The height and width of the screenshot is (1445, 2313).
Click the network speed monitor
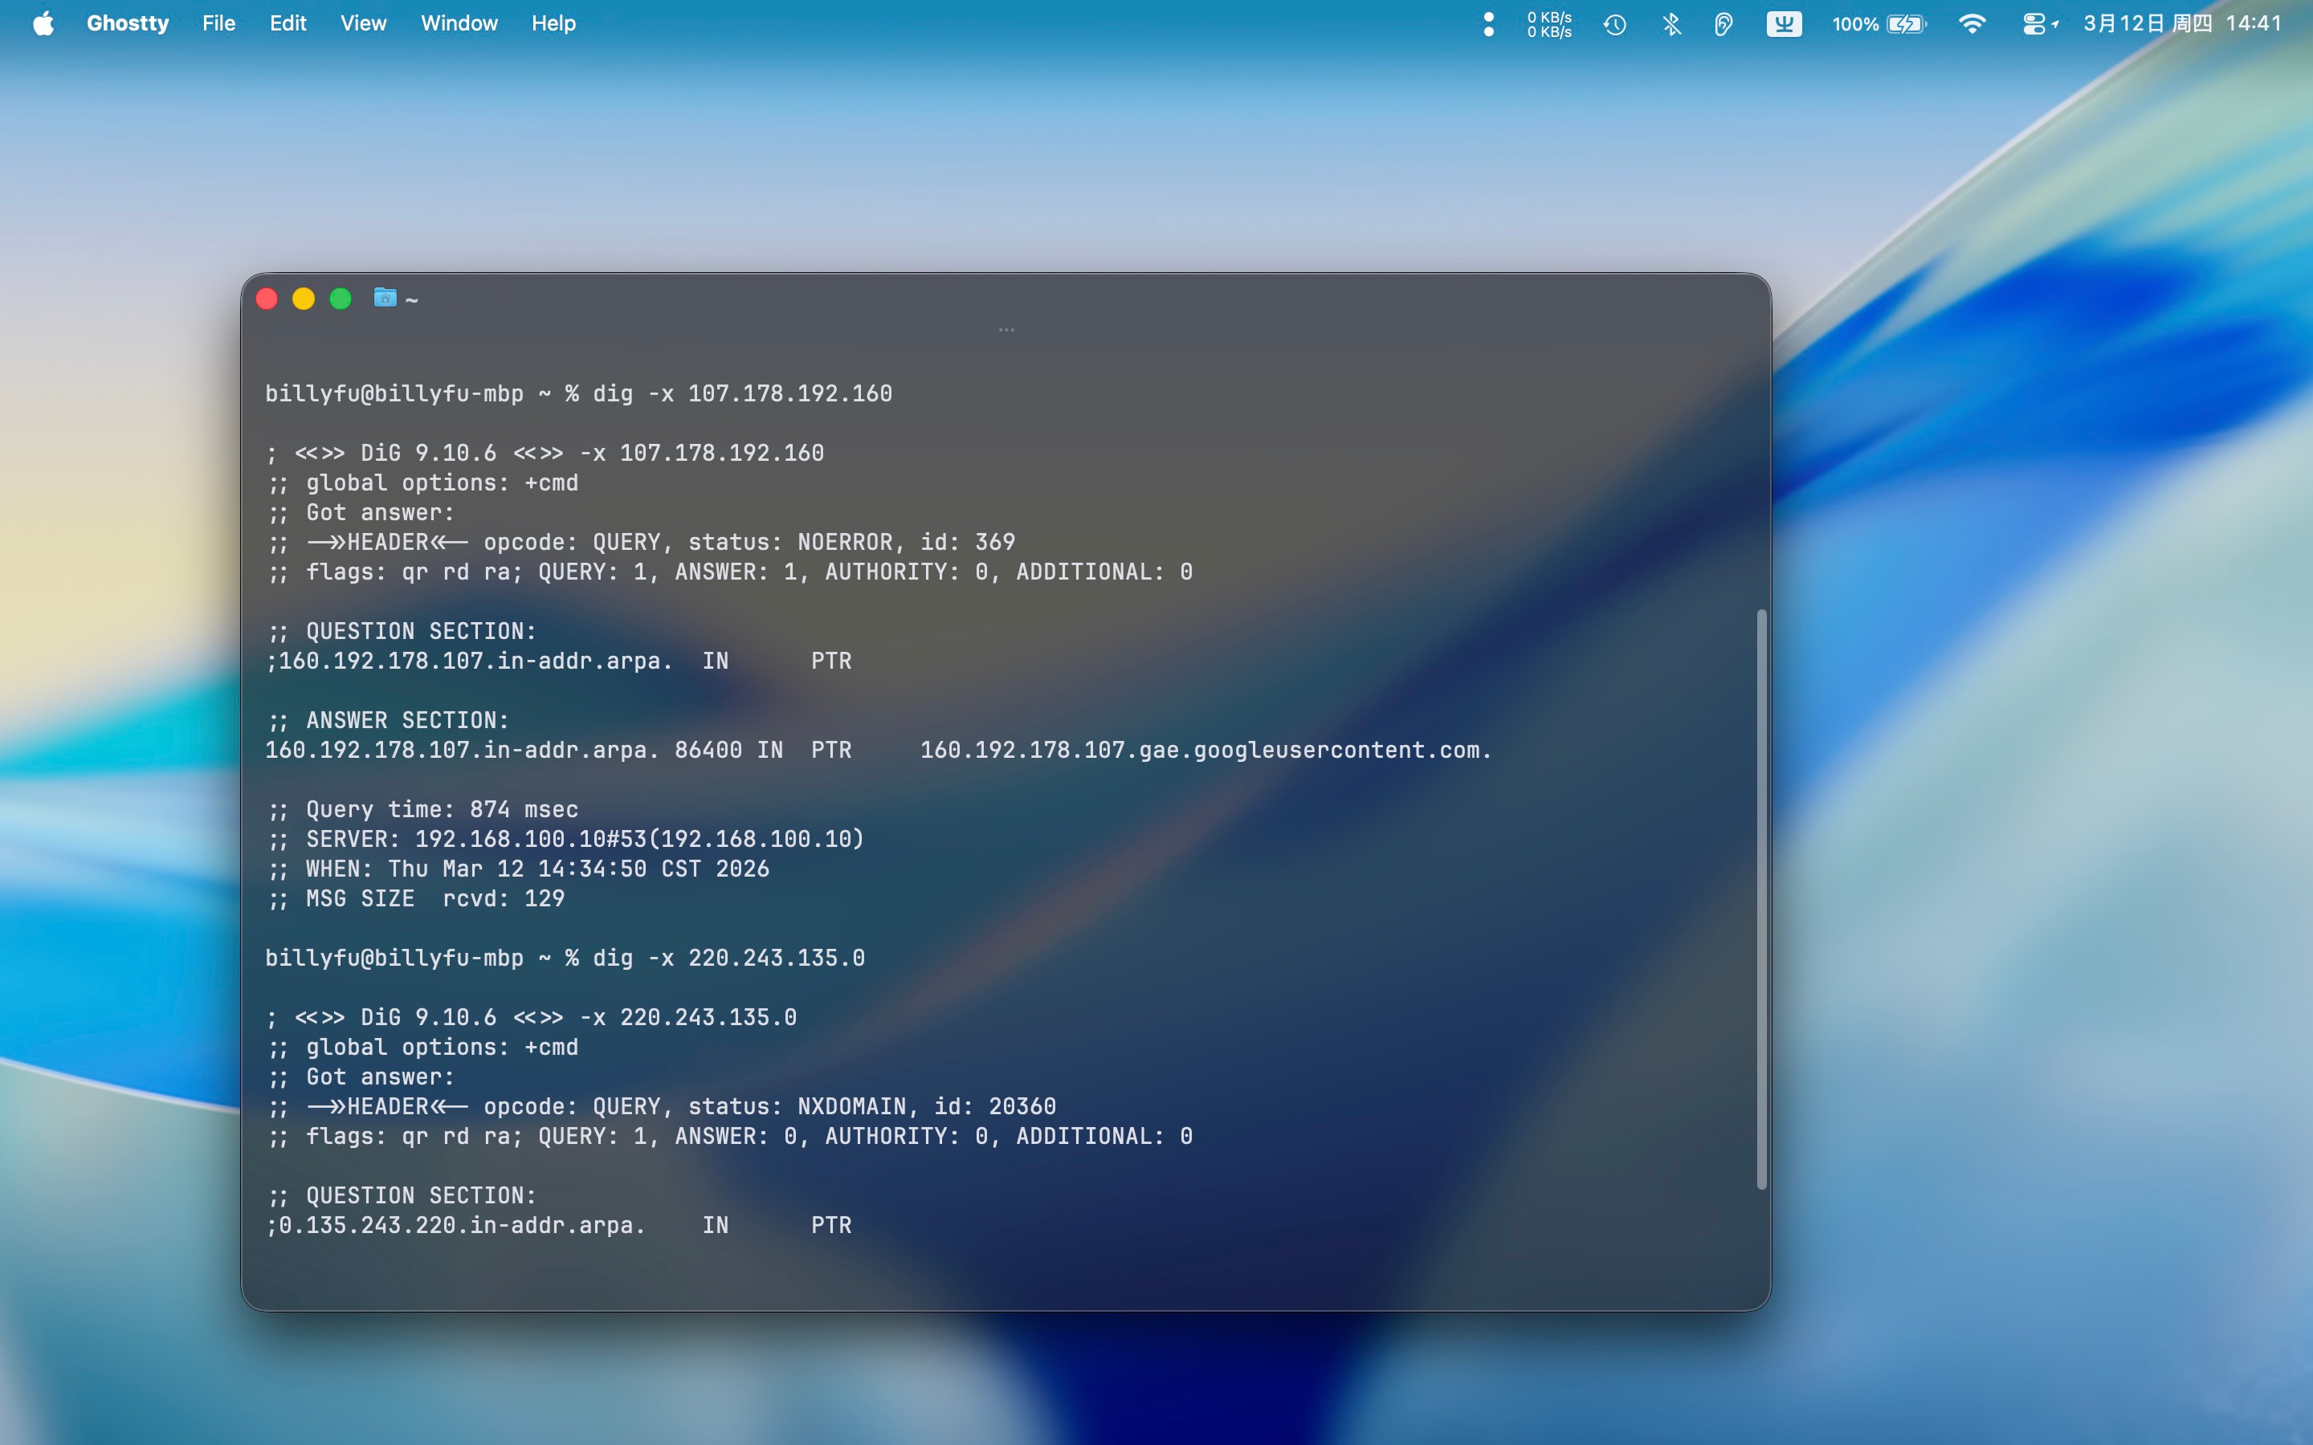[x=1548, y=24]
